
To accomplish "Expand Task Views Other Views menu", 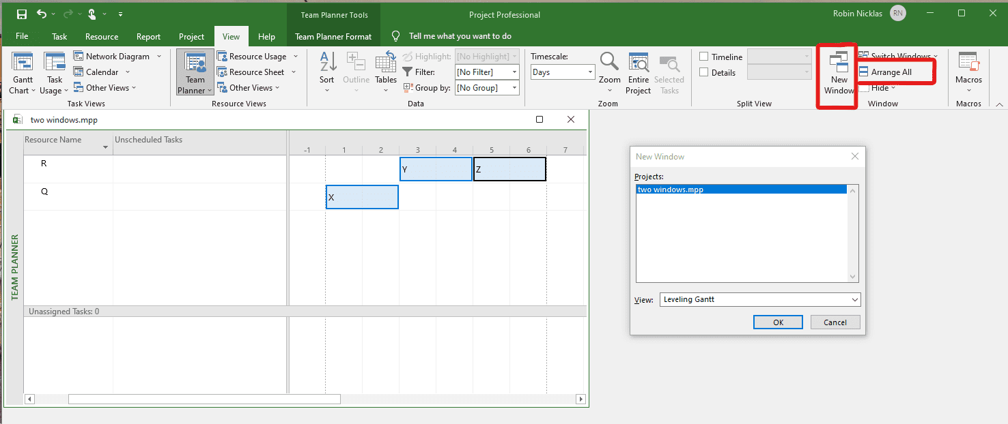I will click(104, 88).
